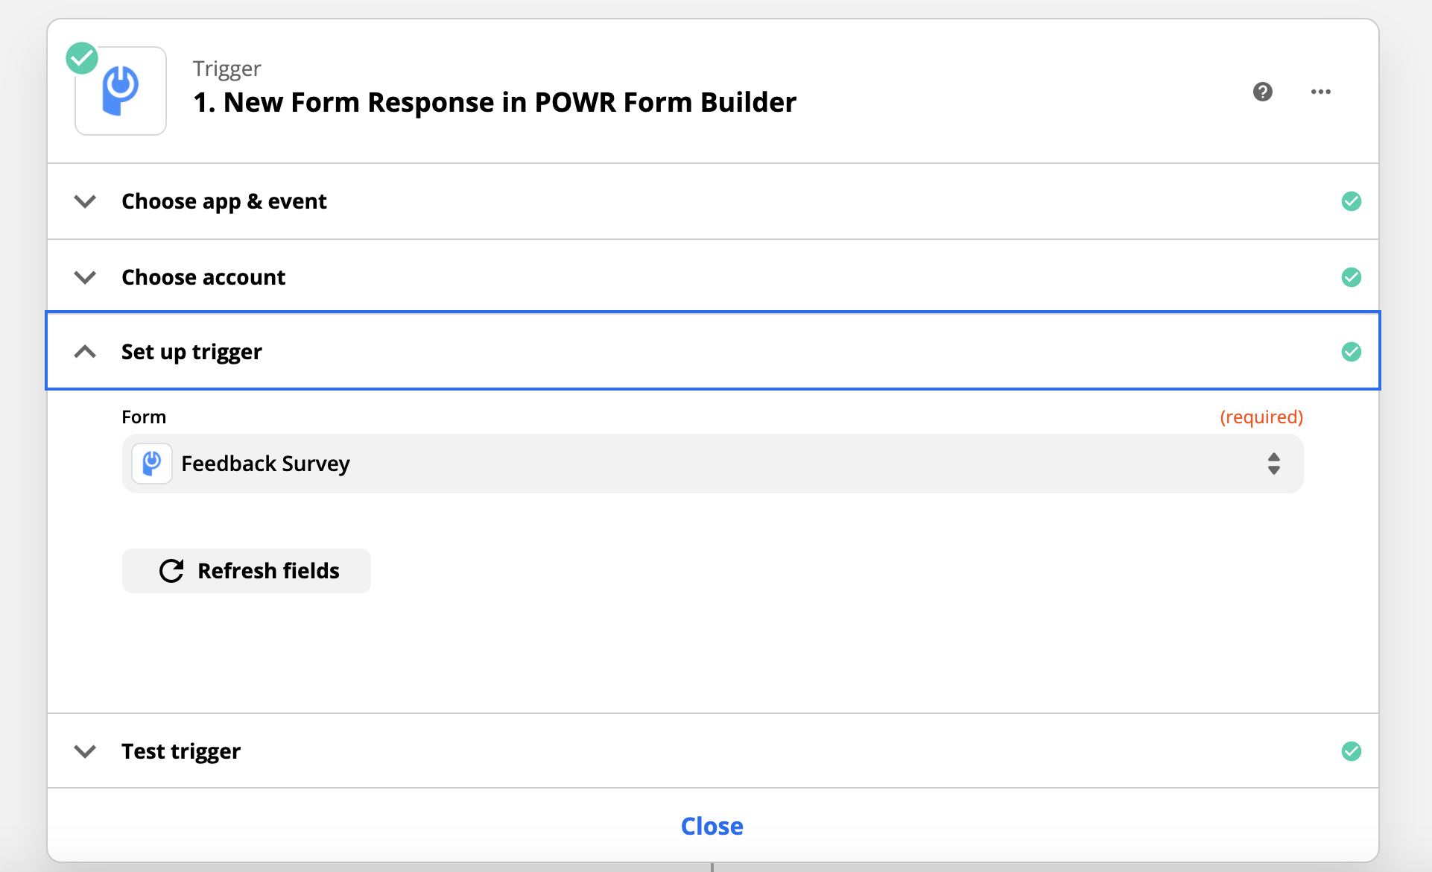Click the green check beside Test trigger
1432x872 pixels.
1351,751
